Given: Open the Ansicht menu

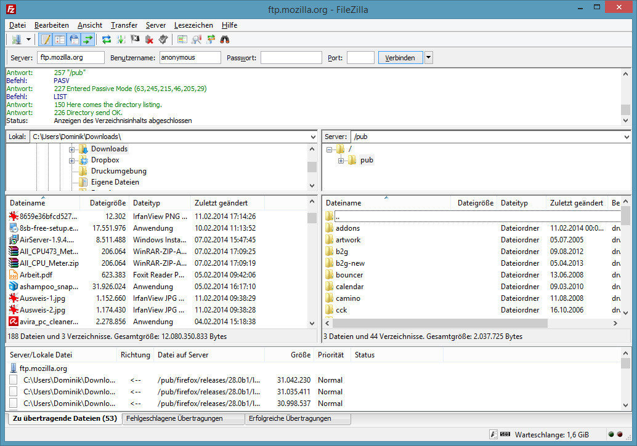Looking at the screenshot, I should (x=90, y=25).
